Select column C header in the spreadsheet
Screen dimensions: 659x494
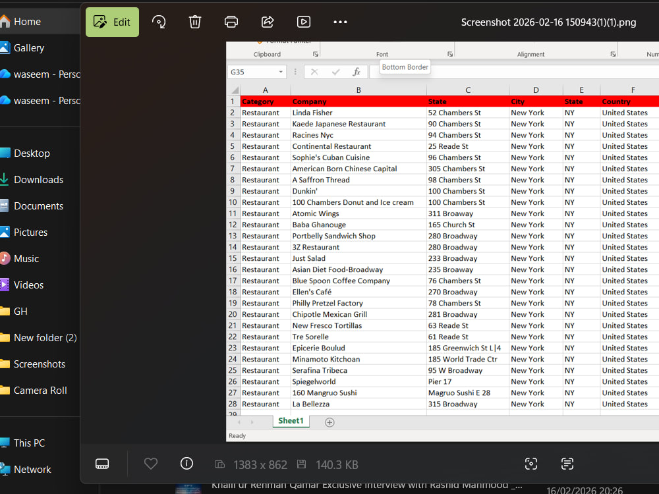click(468, 90)
